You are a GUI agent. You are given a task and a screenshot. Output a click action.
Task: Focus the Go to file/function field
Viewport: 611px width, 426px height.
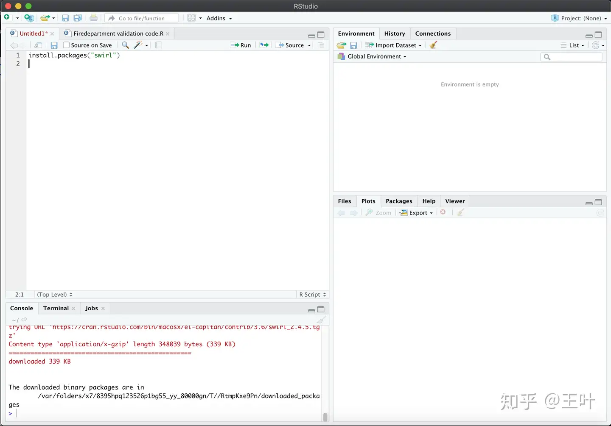(142, 18)
